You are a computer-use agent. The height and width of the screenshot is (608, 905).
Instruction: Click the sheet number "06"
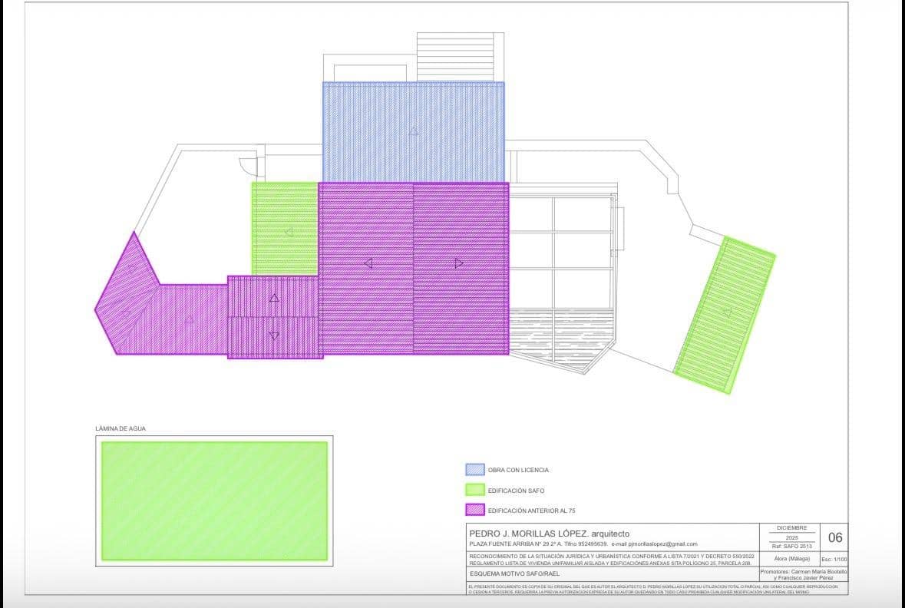coord(835,537)
